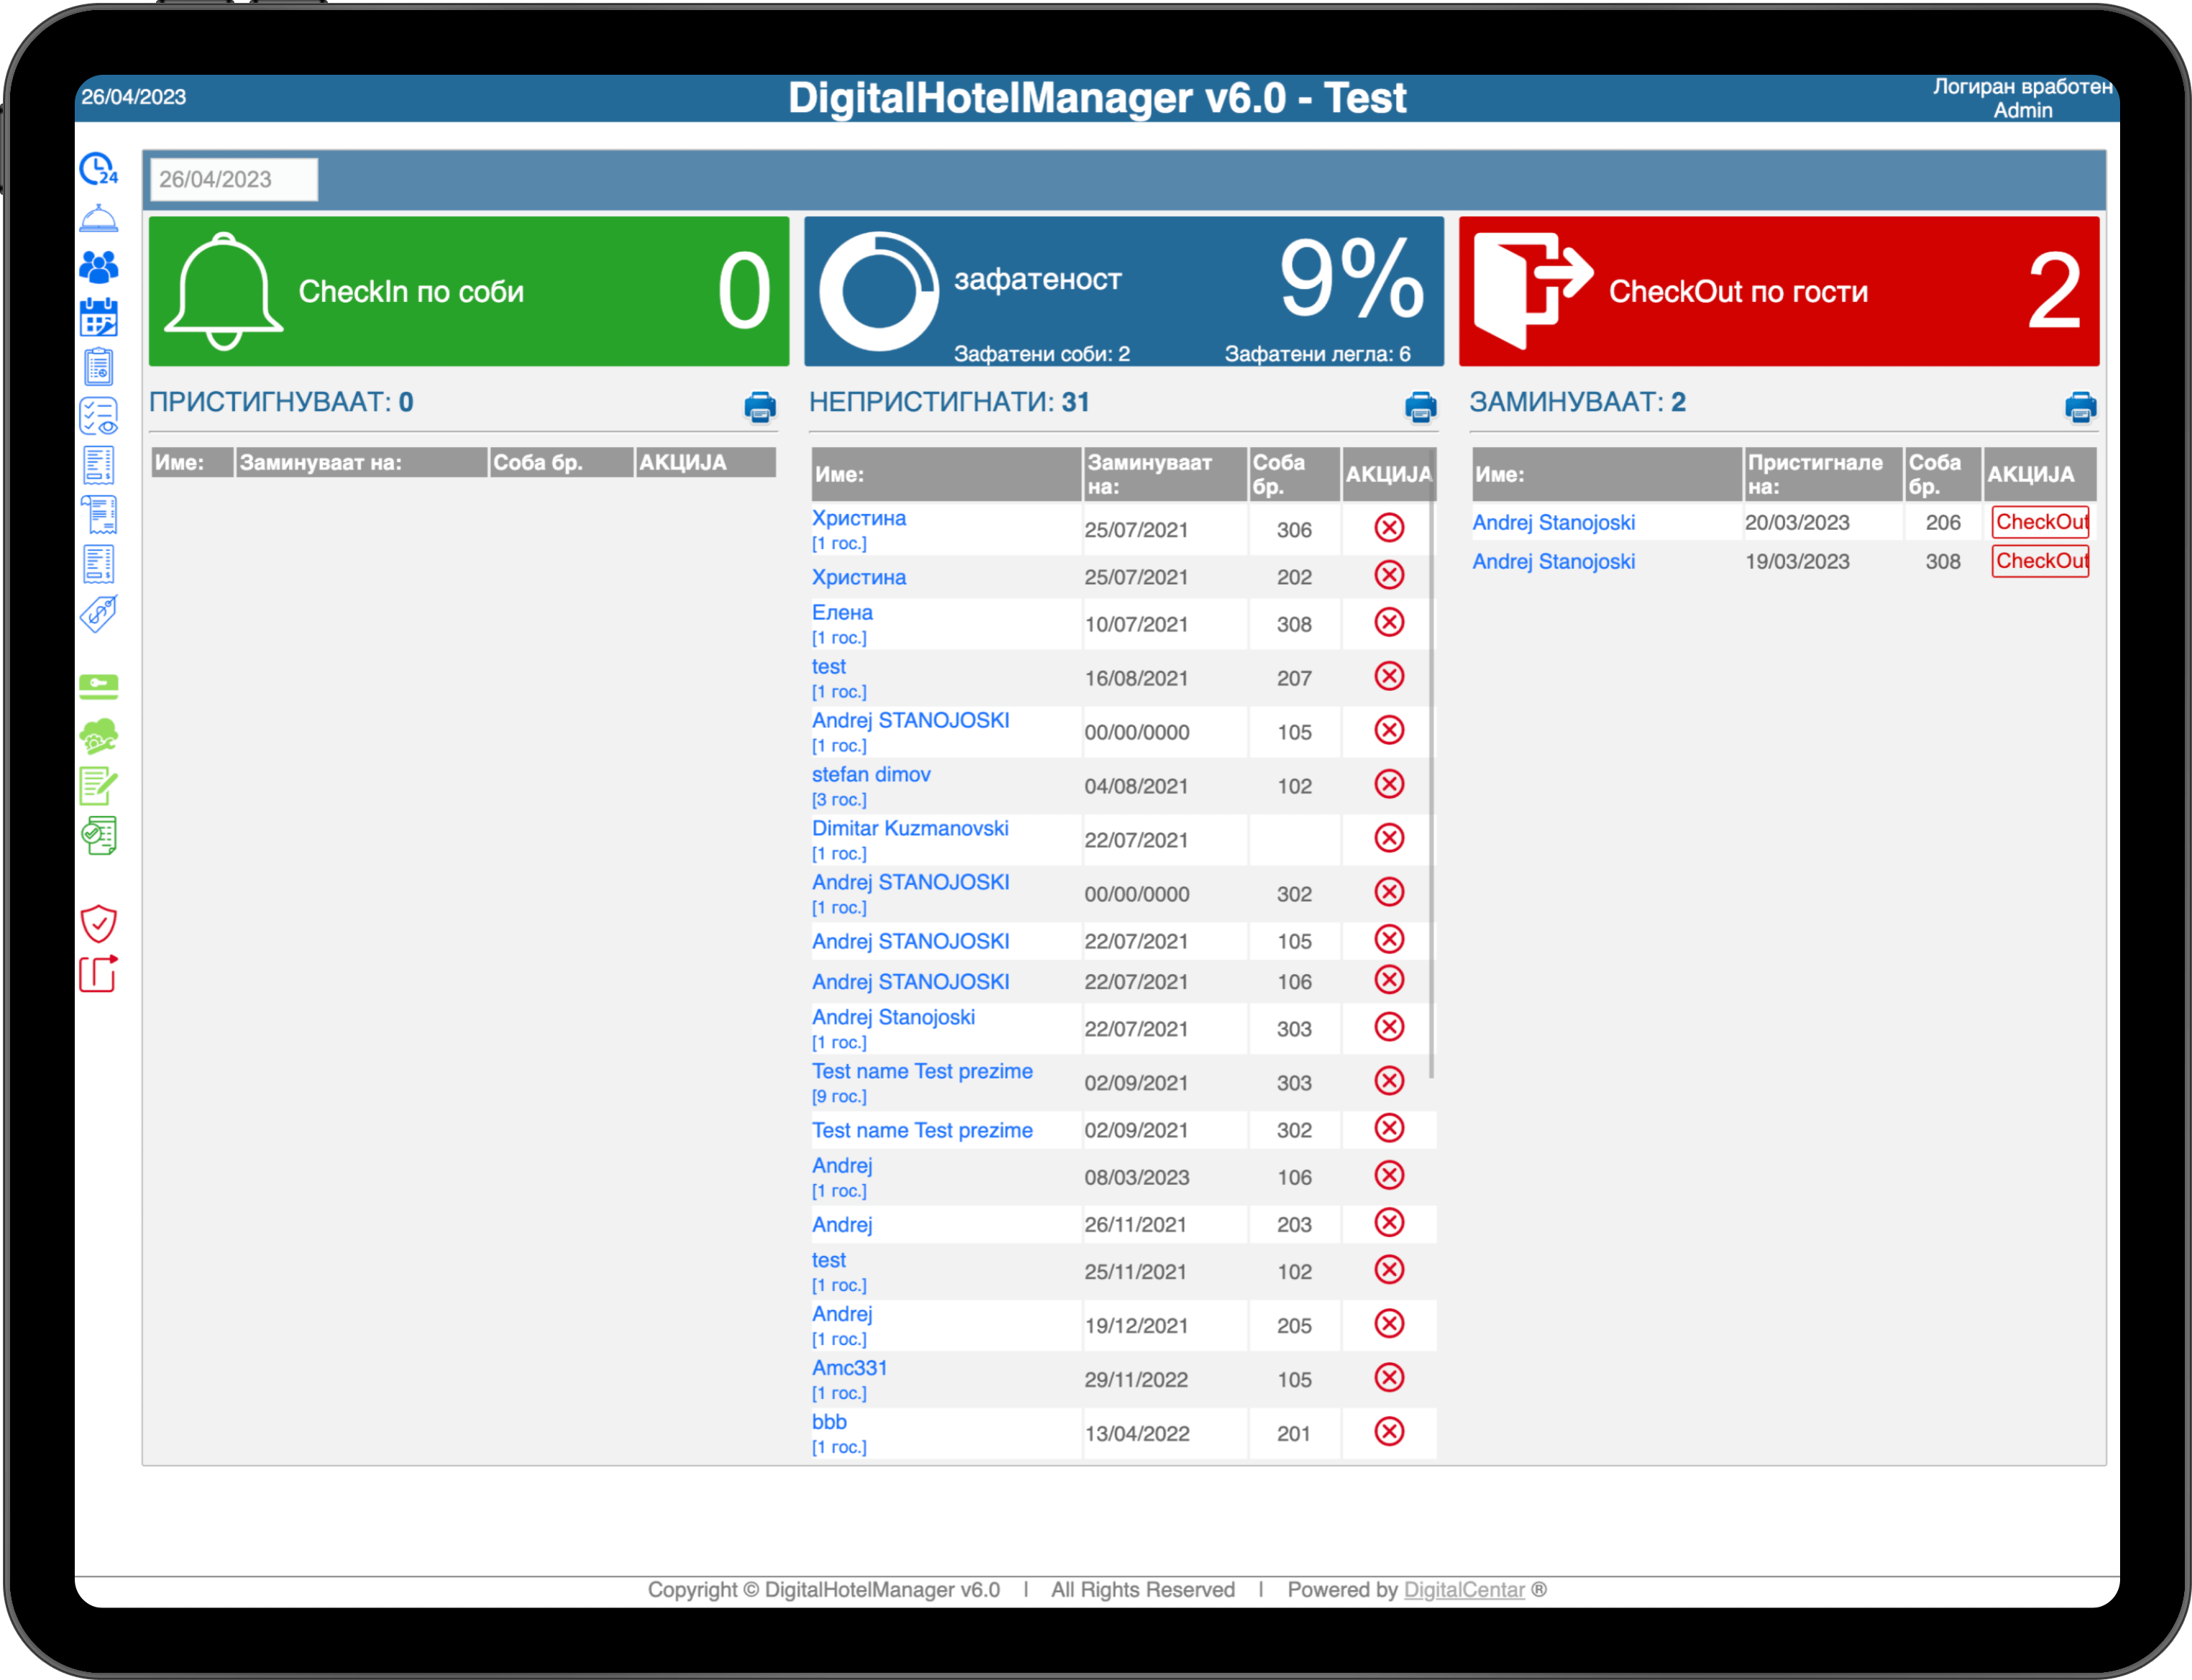Open the green note edit icon
2192x1680 pixels.
98,786
